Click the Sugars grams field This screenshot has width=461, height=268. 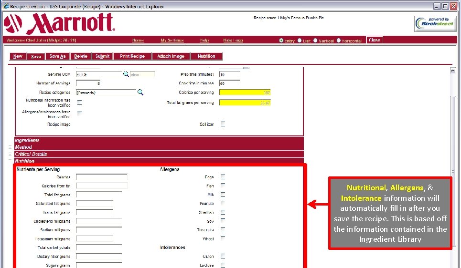tap(99, 265)
